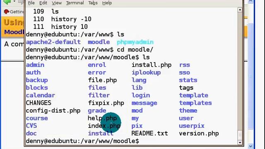This screenshot has width=265, height=149.
Task: Click 'calendar' directory entry
Action: tap(41, 95)
